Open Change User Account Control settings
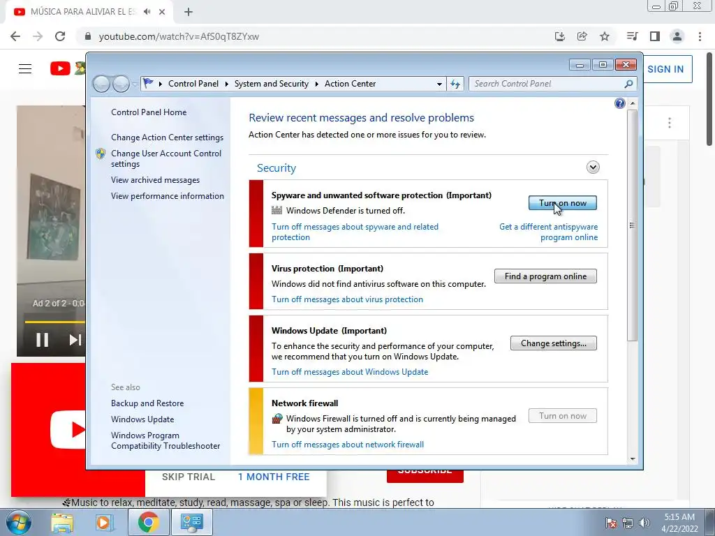The width and height of the screenshot is (715, 536). tap(166, 158)
